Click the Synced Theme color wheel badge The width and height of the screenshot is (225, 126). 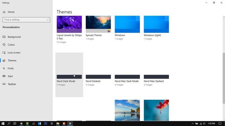point(109,31)
